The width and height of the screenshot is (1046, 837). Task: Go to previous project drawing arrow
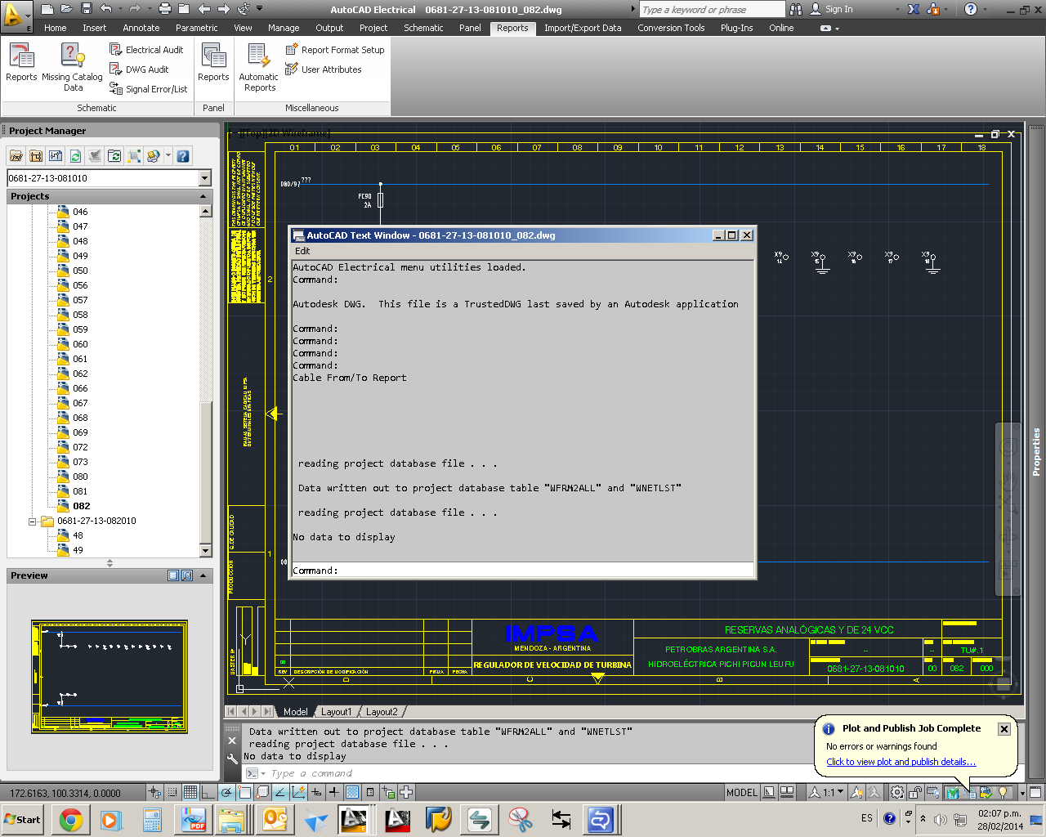coord(204,9)
